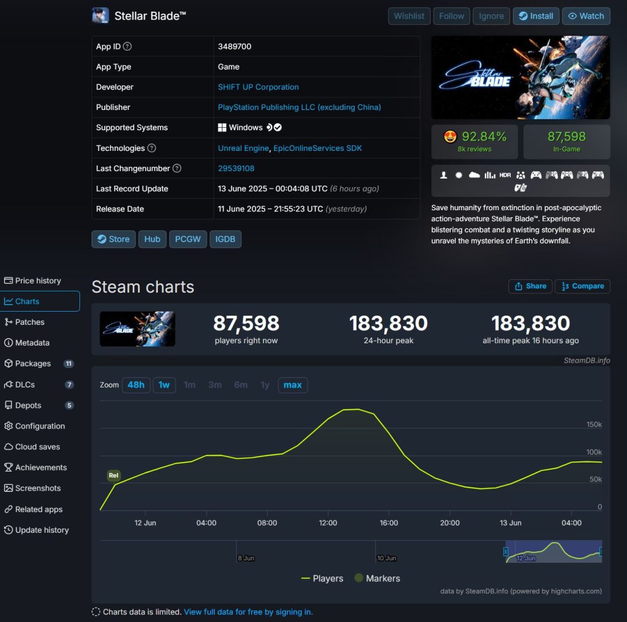Click the heart-eyes emoji review rating icon

point(450,137)
